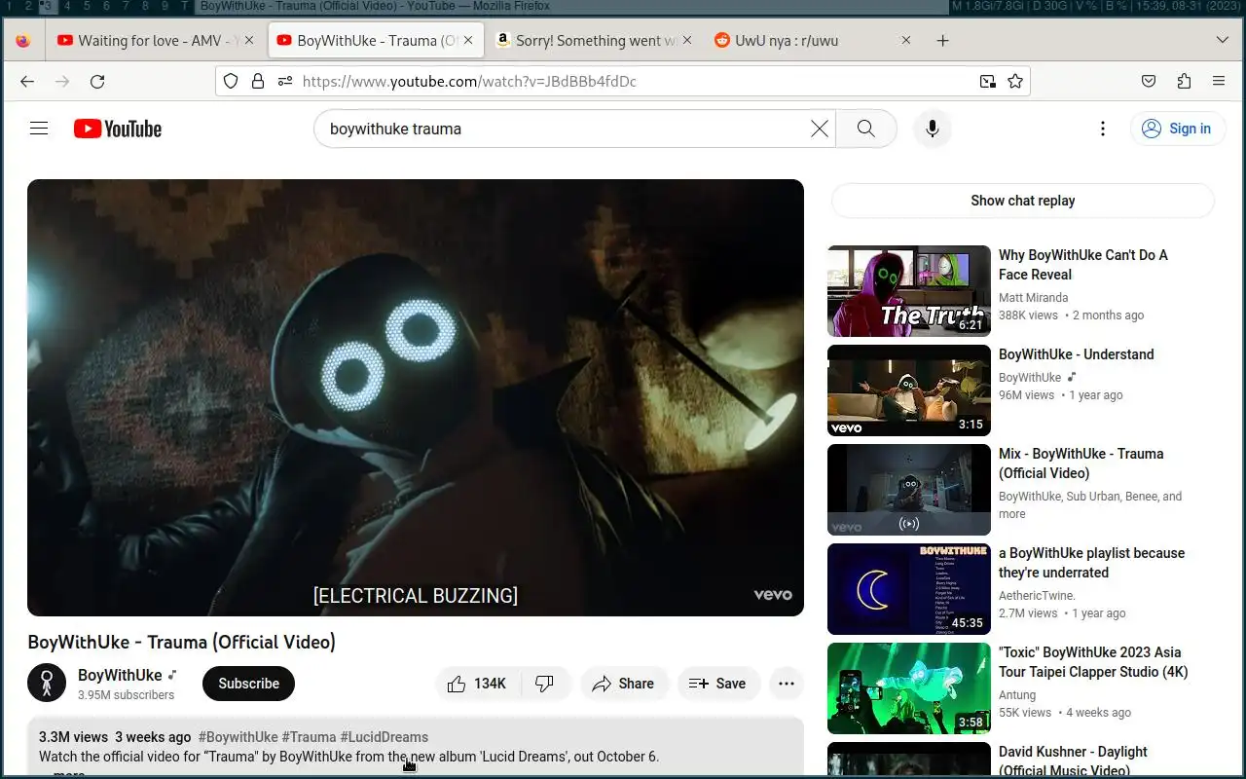Viewport: 1246px width, 779px height.
Task: Select workspace 3 in top bar
Action: click(x=46, y=6)
